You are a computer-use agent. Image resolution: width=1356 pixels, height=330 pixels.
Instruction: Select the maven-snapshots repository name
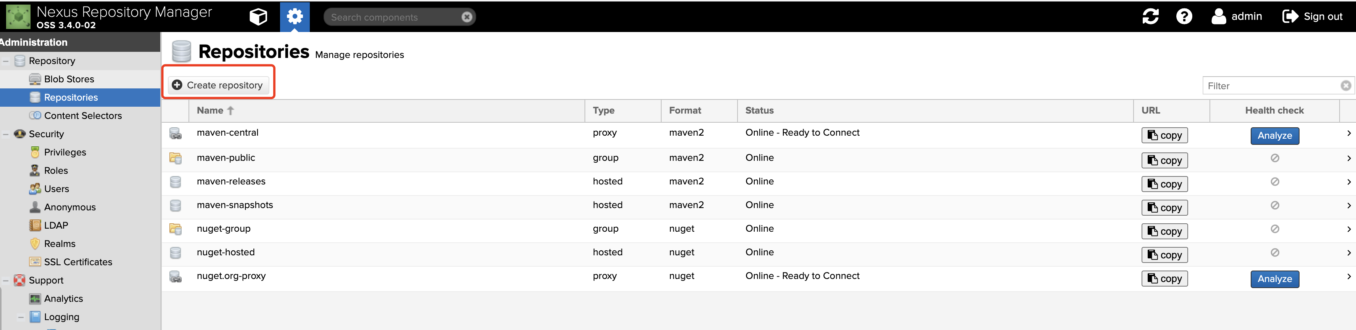[x=235, y=205]
